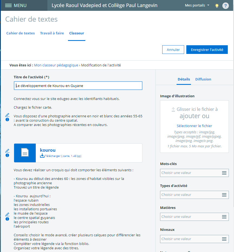Click the Annuler button
Image resolution: width=234 pixels, height=252 pixels.
click(173, 50)
